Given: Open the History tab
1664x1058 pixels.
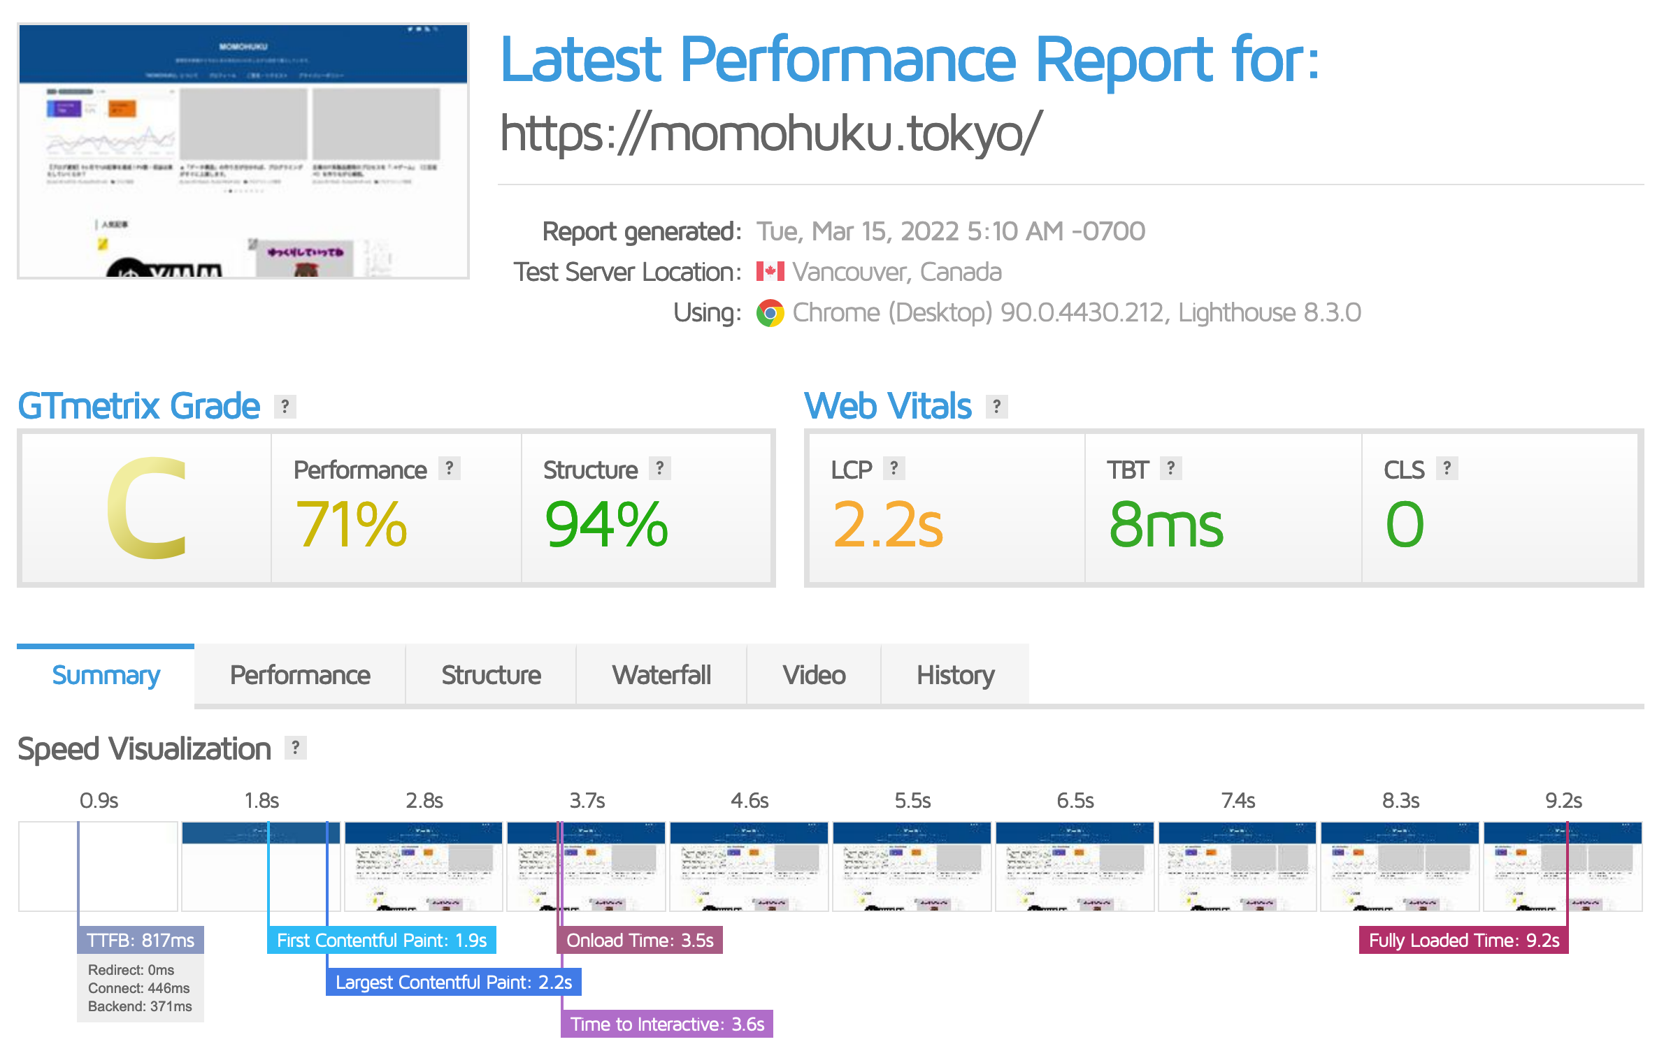Looking at the screenshot, I should [955, 675].
